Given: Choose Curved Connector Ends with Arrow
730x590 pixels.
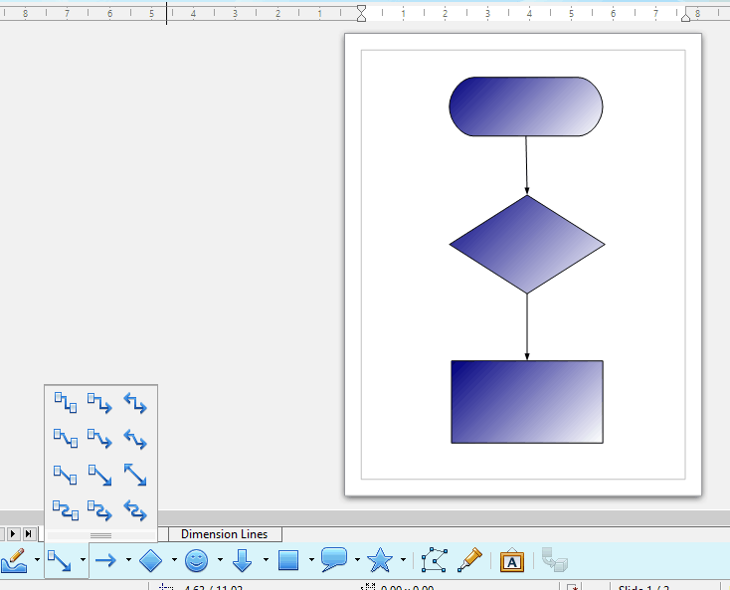Looking at the screenshot, I should (x=99, y=510).
